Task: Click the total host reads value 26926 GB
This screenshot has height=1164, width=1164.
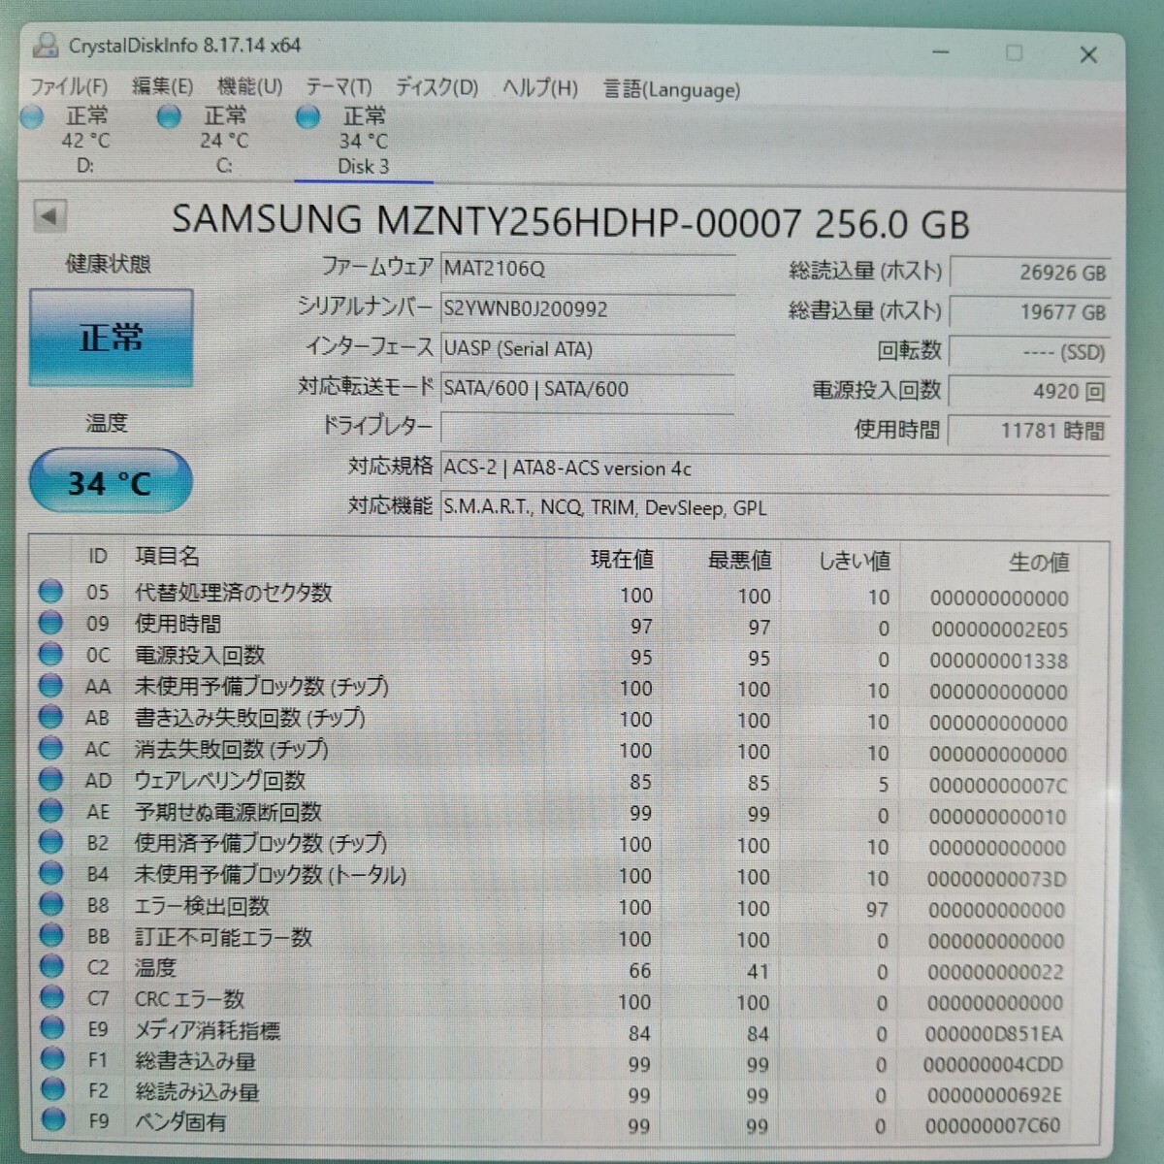Action: coord(1030,273)
